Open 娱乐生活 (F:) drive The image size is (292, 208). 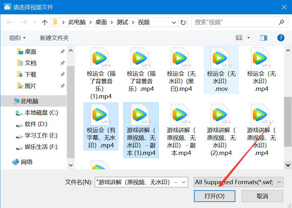(37, 147)
